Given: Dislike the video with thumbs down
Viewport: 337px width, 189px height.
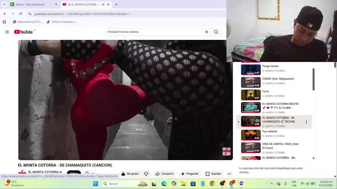Looking at the screenshot, I should pyautogui.click(x=146, y=174).
